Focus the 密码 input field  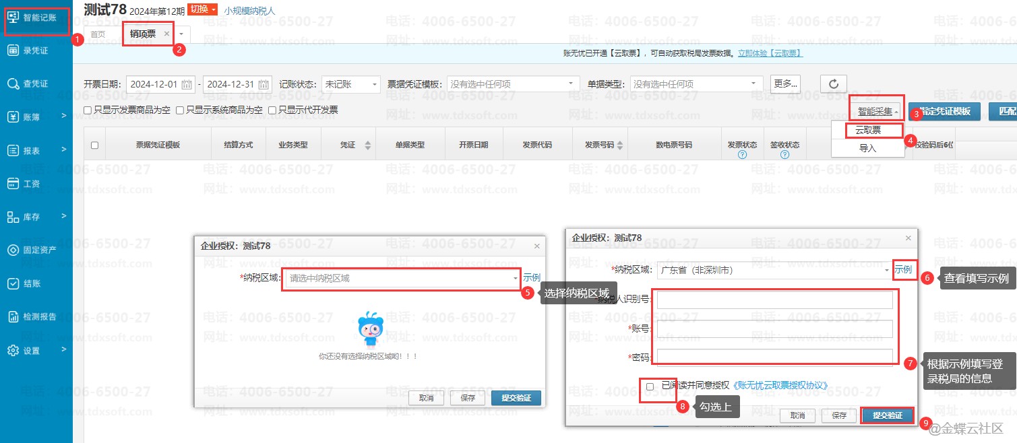point(774,357)
